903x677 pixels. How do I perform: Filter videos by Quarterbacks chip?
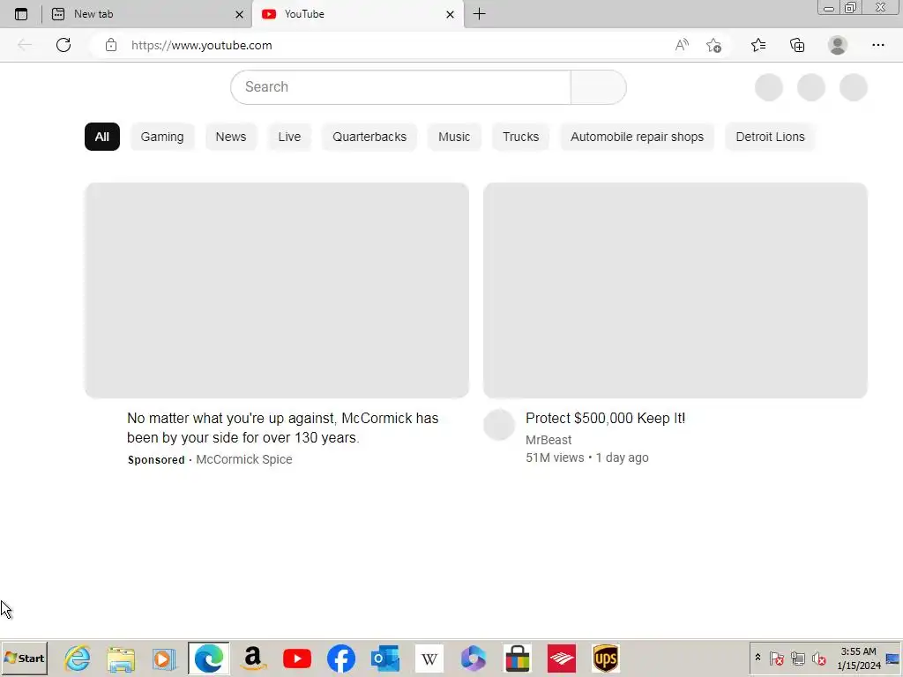(x=369, y=137)
